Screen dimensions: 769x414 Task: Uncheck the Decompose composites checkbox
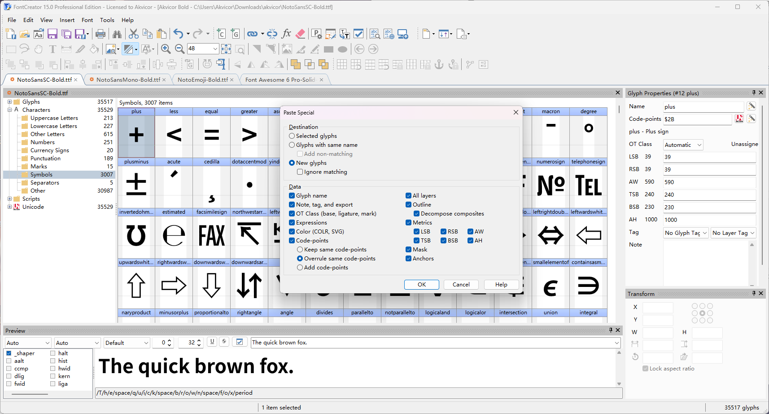pos(417,214)
